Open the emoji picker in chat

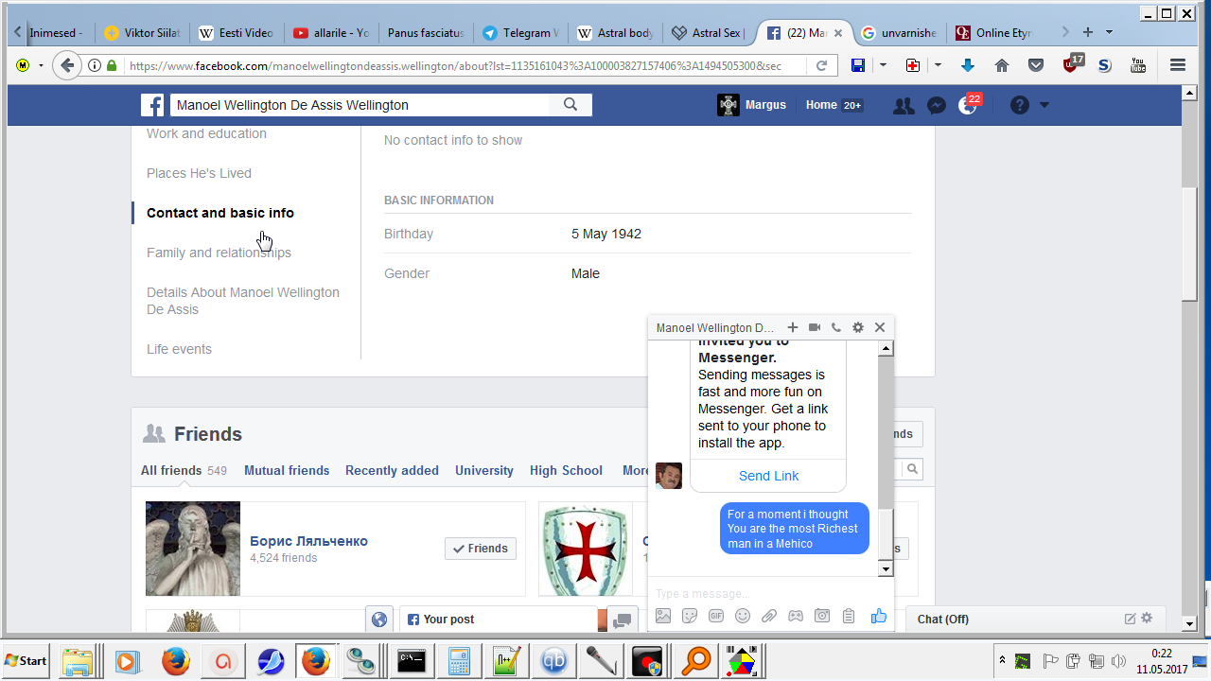pos(743,616)
